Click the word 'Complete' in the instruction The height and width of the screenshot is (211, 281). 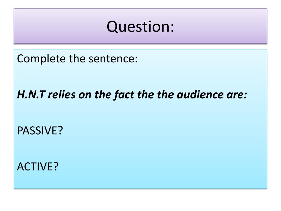(x=41, y=59)
